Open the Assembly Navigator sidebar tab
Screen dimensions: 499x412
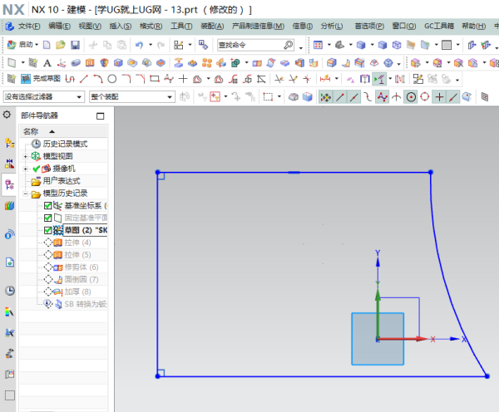tap(9, 144)
